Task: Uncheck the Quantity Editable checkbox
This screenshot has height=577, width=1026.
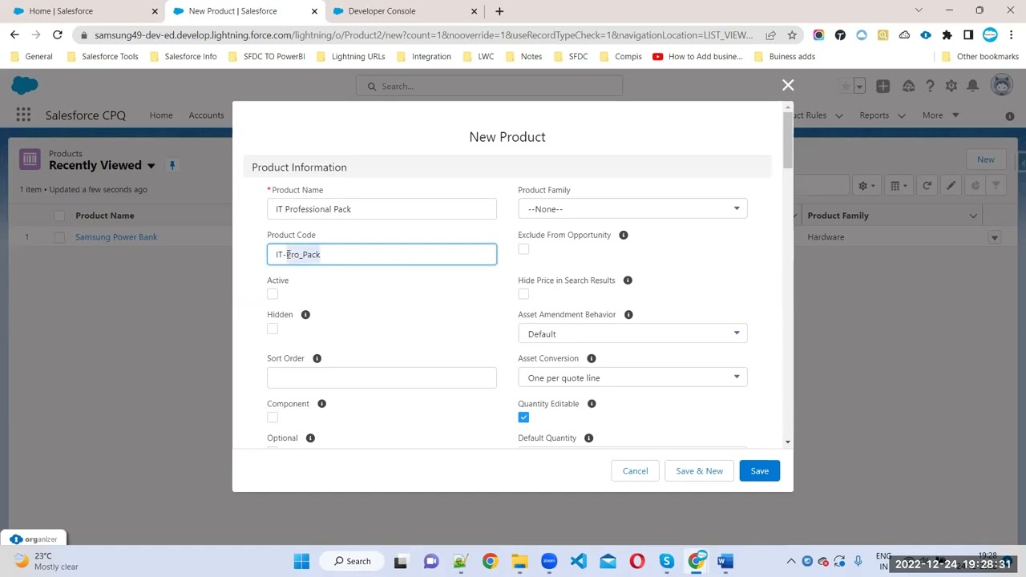Action: click(523, 418)
